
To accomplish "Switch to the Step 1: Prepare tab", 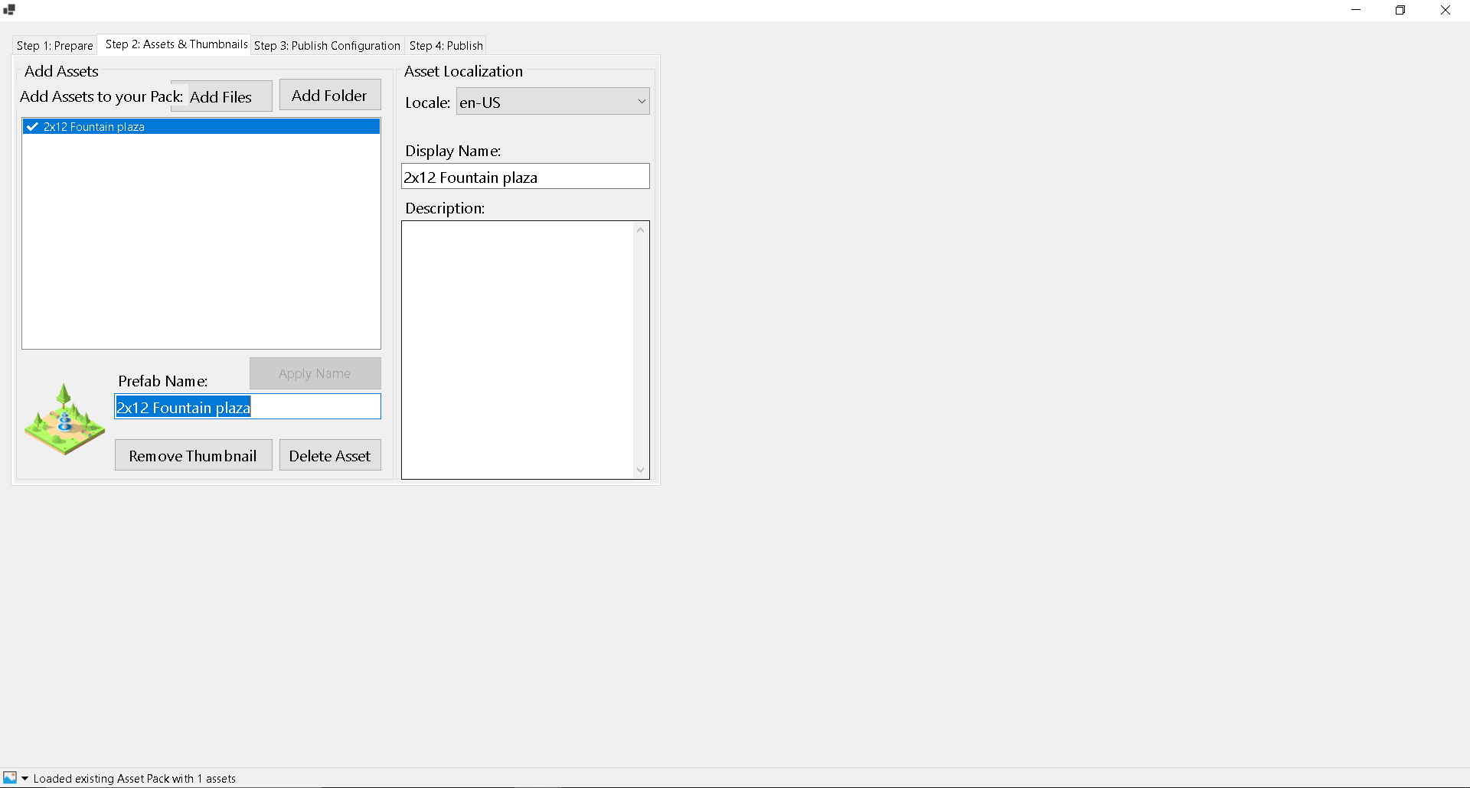I will [x=54, y=45].
